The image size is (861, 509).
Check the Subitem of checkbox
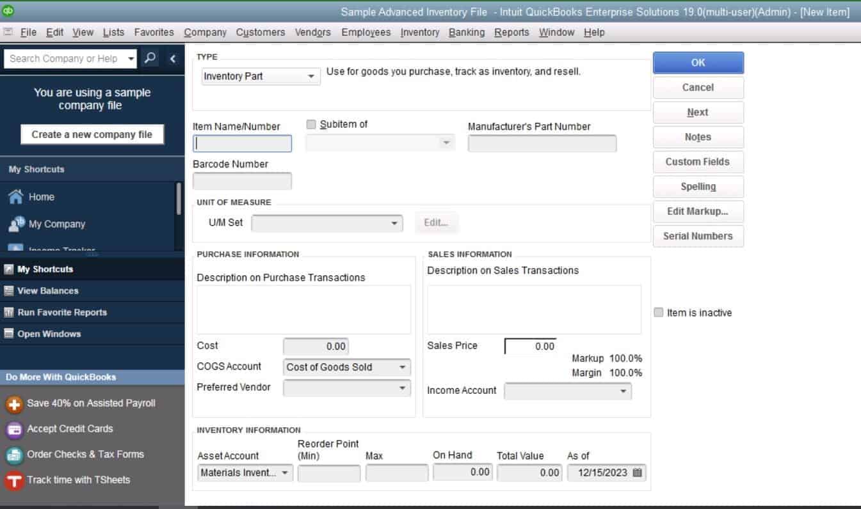click(x=312, y=124)
